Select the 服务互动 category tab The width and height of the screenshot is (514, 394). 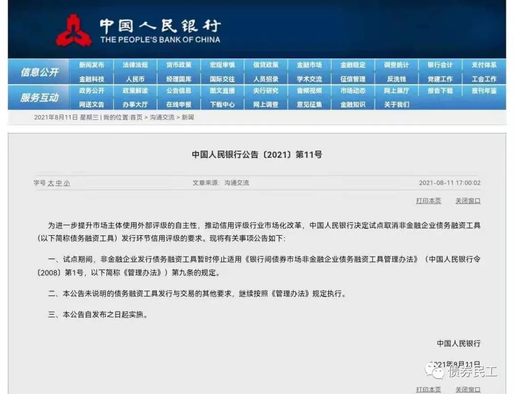[39, 97]
